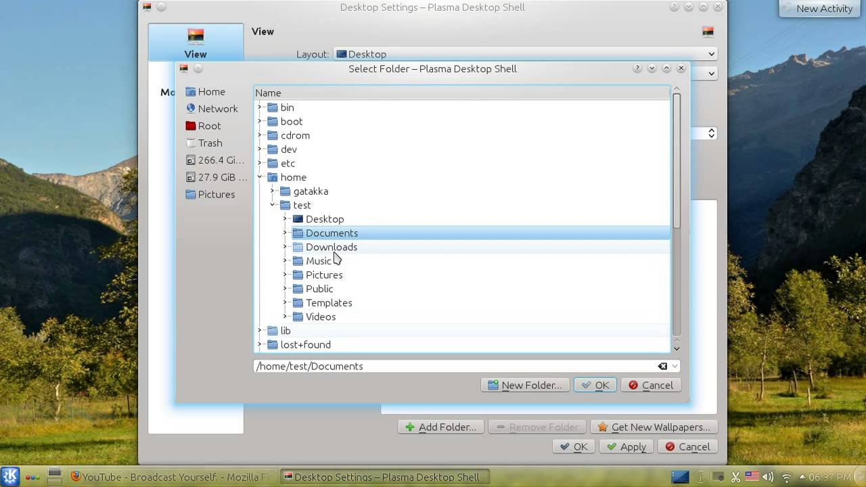Confirm Select Folder dialog with OK
This screenshot has height=487, width=866.
(x=595, y=385)
